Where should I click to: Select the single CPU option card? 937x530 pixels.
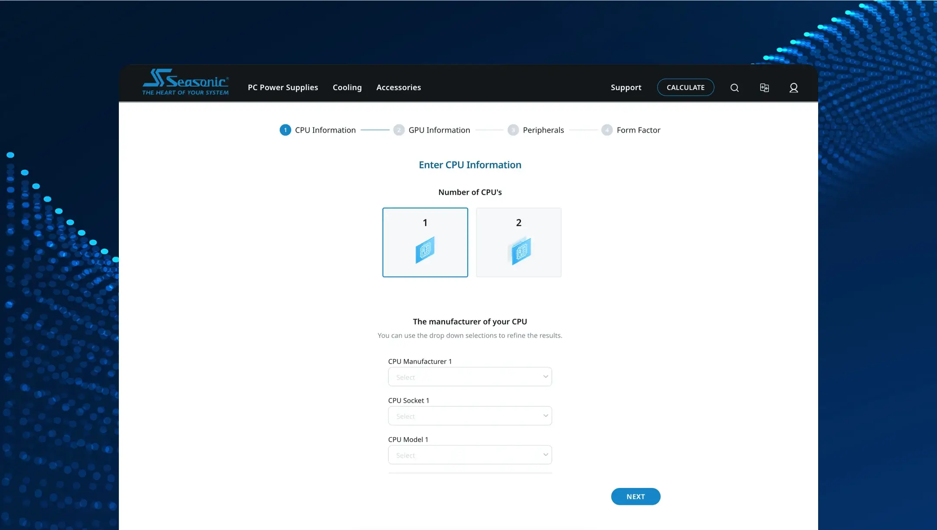tap(425, 242)
